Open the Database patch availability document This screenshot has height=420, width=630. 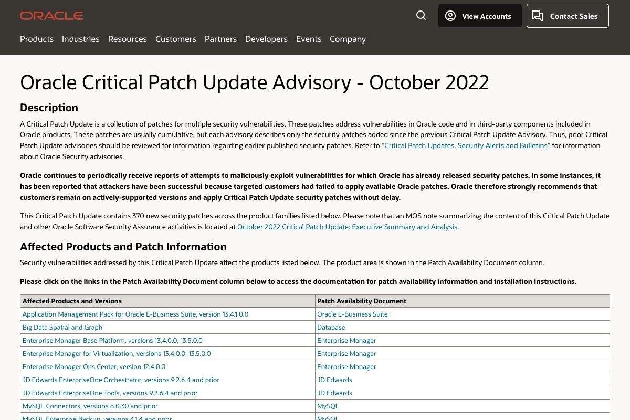pos(331,327)
